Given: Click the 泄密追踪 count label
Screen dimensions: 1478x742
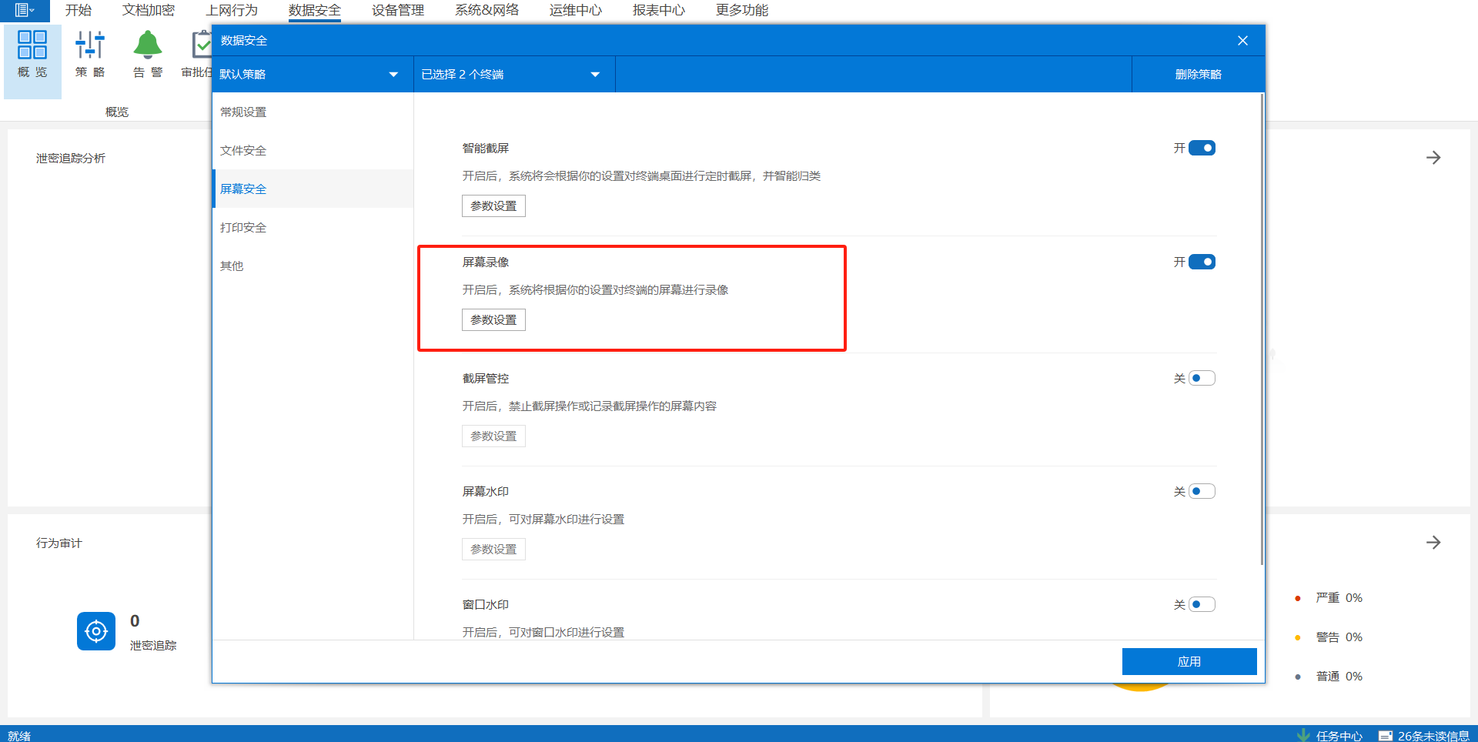Looking at the screenshot, I should [153, 645].
